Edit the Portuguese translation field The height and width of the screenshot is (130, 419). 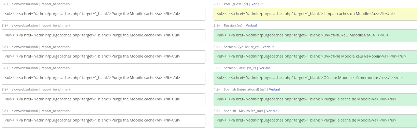point(316,14)
